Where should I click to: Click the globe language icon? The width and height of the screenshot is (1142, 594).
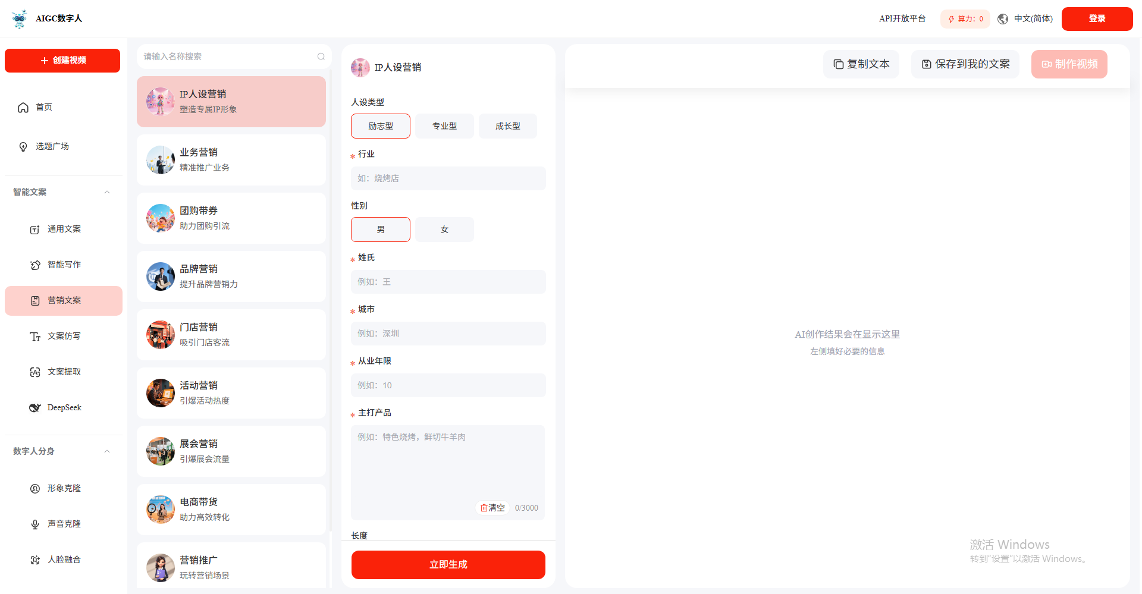point(1003,19)
